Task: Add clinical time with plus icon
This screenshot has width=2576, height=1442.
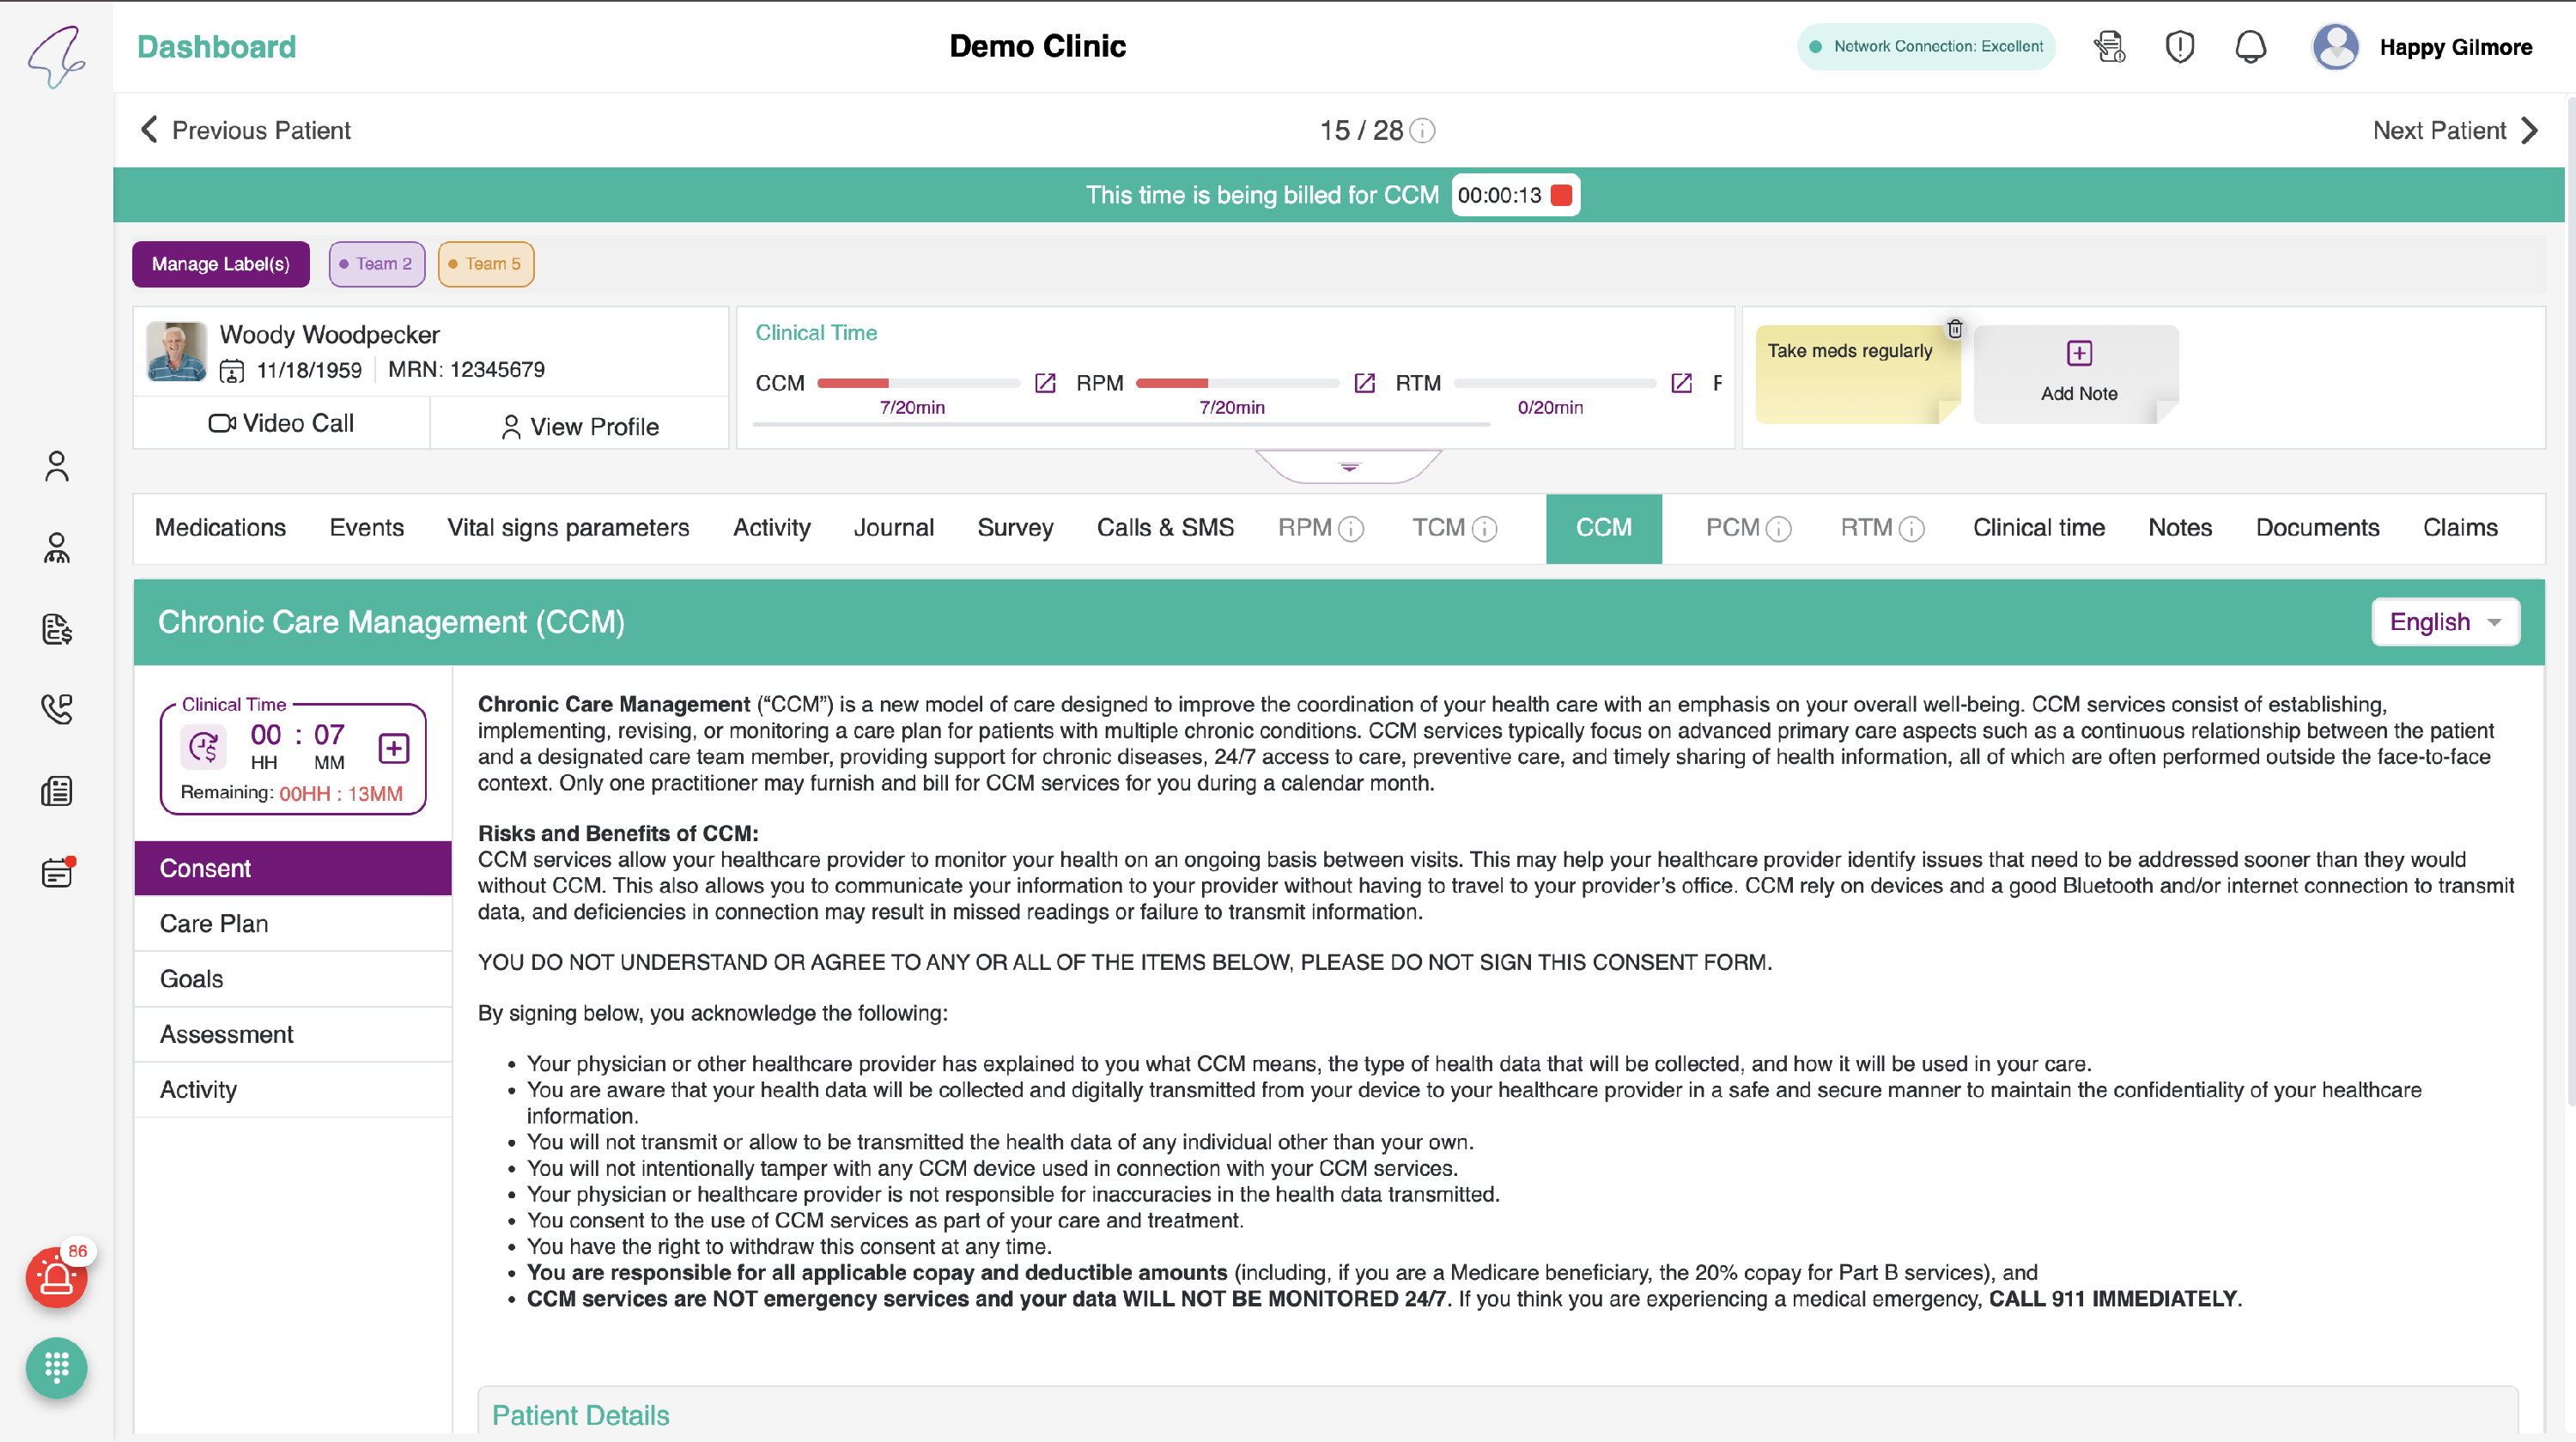Action: point(394,748)
